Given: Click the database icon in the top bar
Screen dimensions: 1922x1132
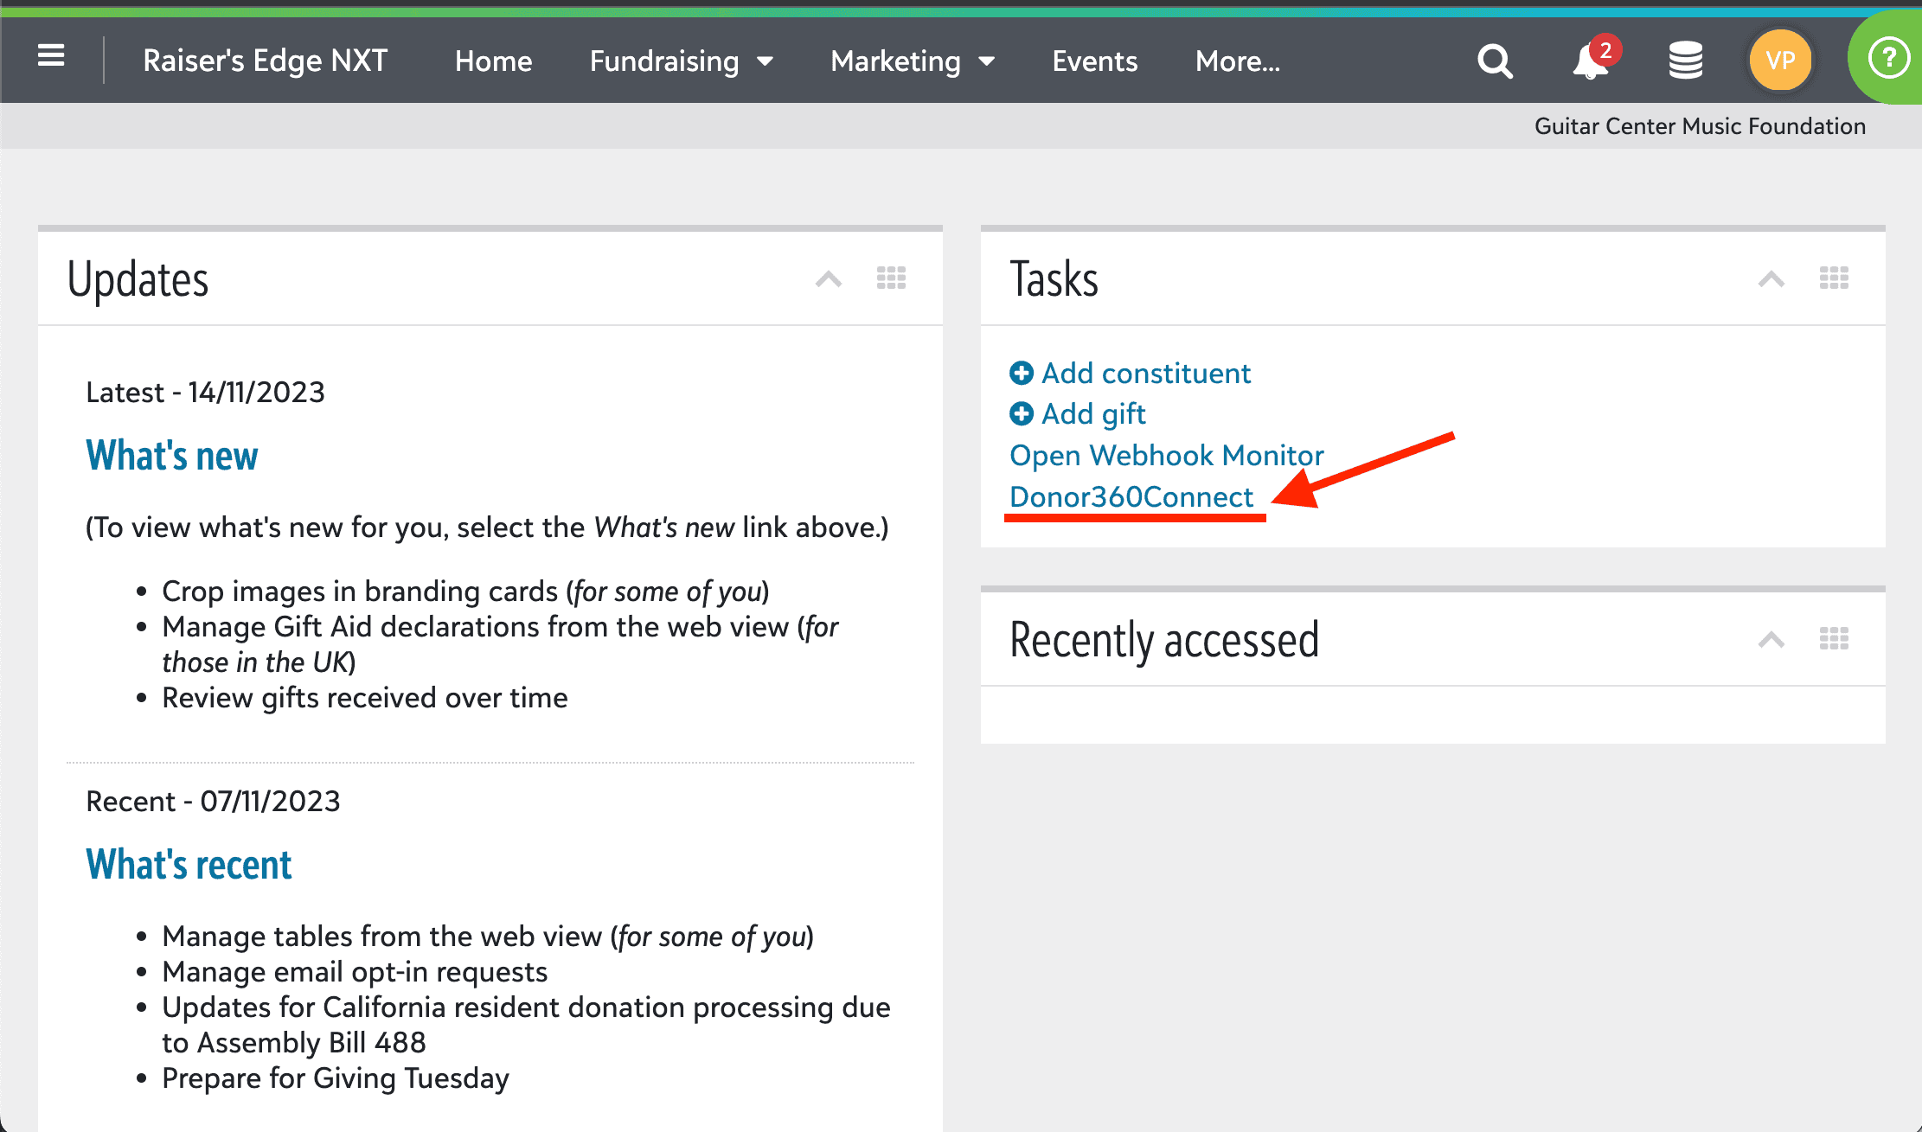Looking at the screenshot, I should (1685, 60).
